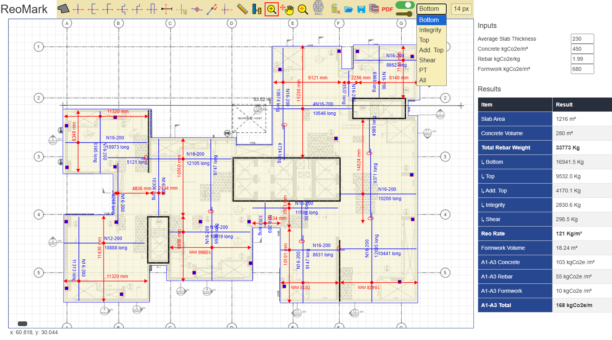This screenshot has width=612, height=340.
Task: Select the bar with ellipse marker tool
Action: coord(197,9)
